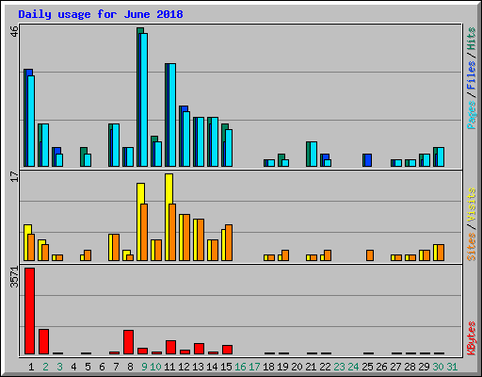Click the '17' axis maximum label
The height and width of the screenshot is (377, 482).
pos(14,176)
